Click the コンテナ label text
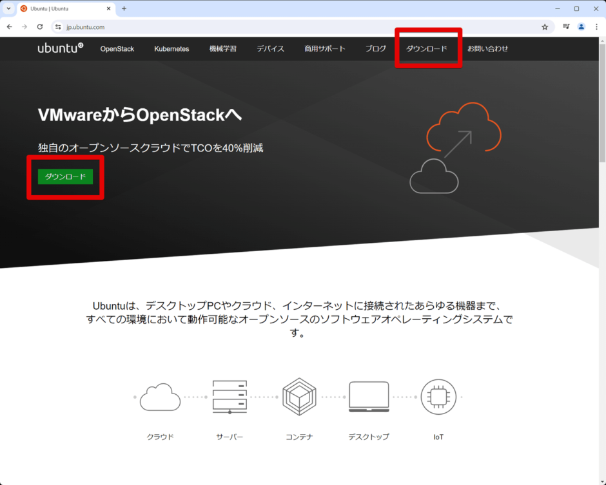Screen dimensions: 606x485 coord(299,437)
